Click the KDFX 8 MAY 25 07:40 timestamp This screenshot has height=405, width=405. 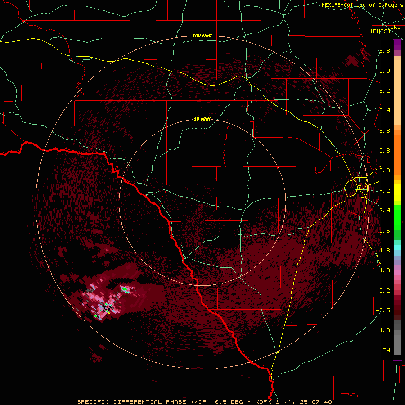pos(293,402)
